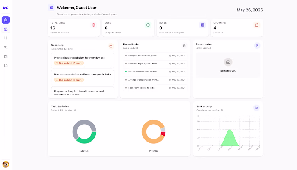This screenshot has width=297, height=170.
Task: Click the calendar icon on Upcoming stat card
Action: (257, 25)
